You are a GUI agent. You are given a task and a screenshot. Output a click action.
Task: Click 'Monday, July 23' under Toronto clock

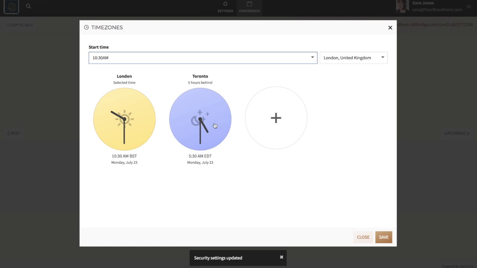click(x=200, y=162)
